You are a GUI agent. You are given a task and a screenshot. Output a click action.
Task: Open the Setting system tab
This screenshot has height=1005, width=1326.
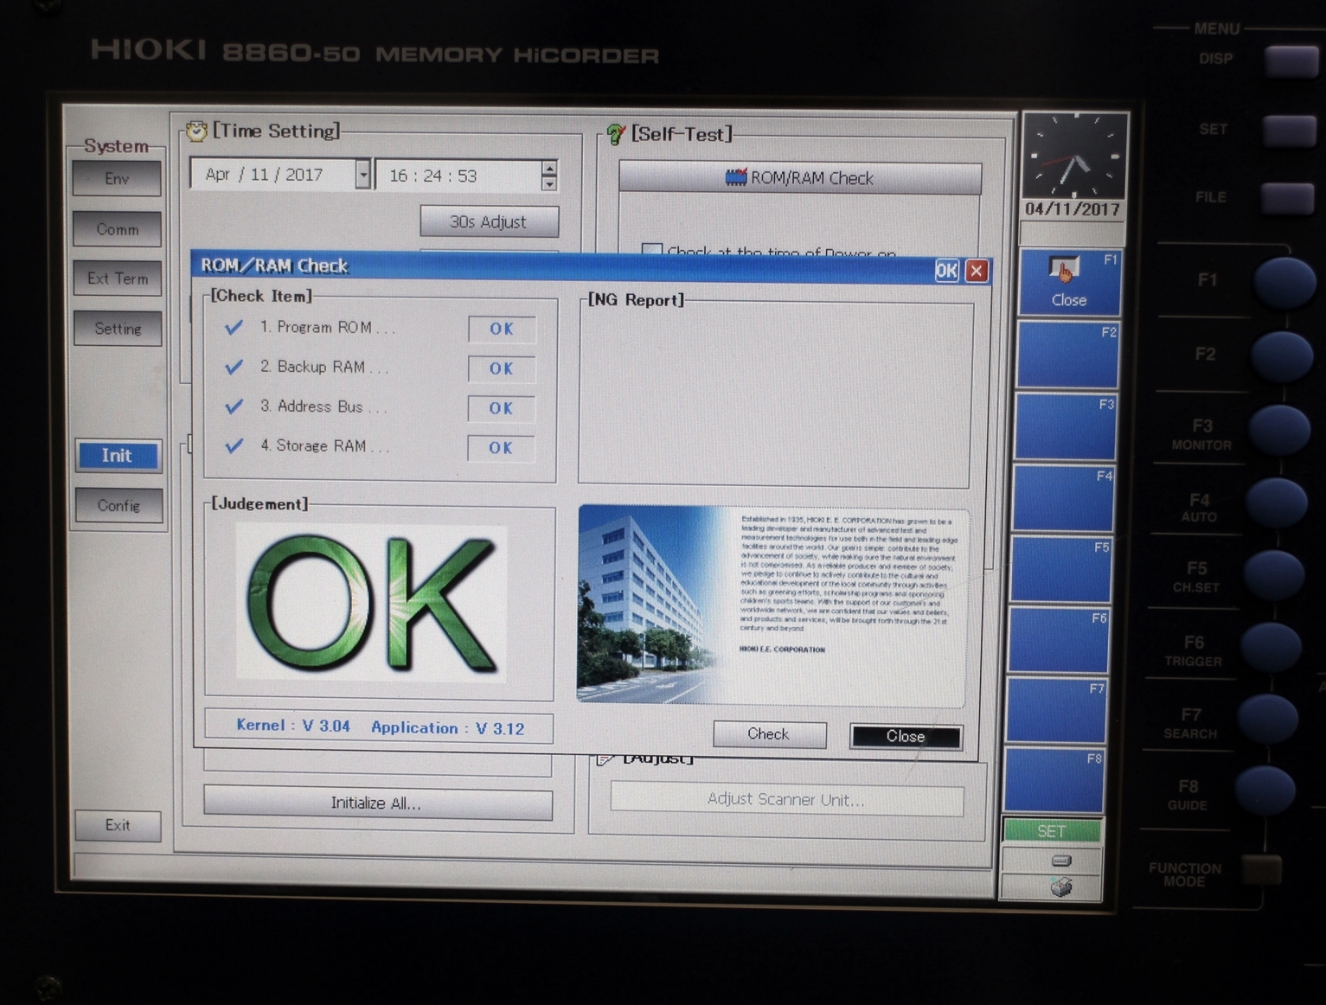[x=117, y=329]
